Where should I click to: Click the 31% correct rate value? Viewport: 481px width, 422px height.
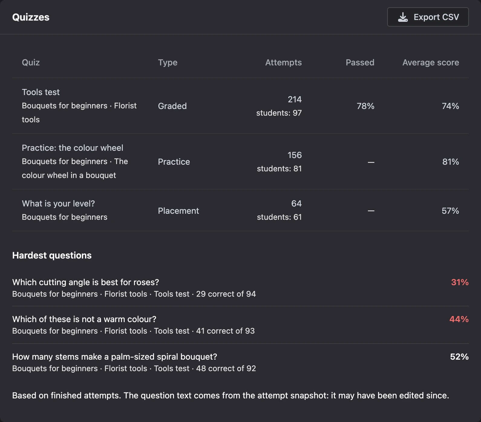point(460,282)
